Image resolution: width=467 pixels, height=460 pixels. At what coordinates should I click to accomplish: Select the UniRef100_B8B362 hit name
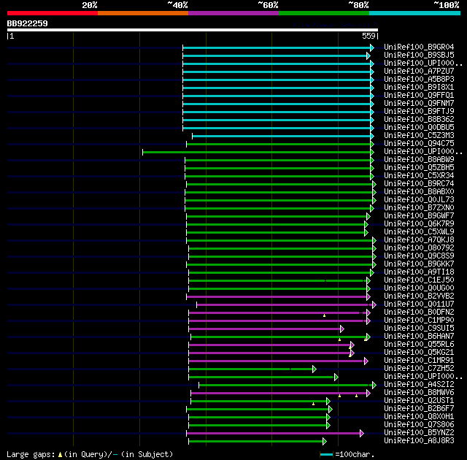click(419, 120)
